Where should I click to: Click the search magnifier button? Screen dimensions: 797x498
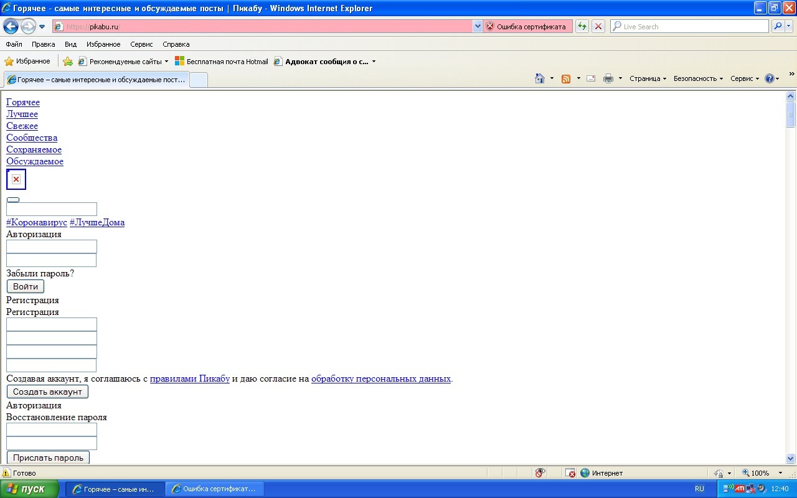(778, 26)
